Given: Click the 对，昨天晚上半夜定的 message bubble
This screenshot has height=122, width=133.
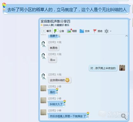Looking at the screenshot, I should pos(103,68).
